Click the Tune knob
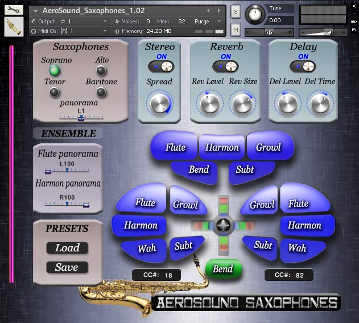Viewport: 359px width, 323px height. 255,14
